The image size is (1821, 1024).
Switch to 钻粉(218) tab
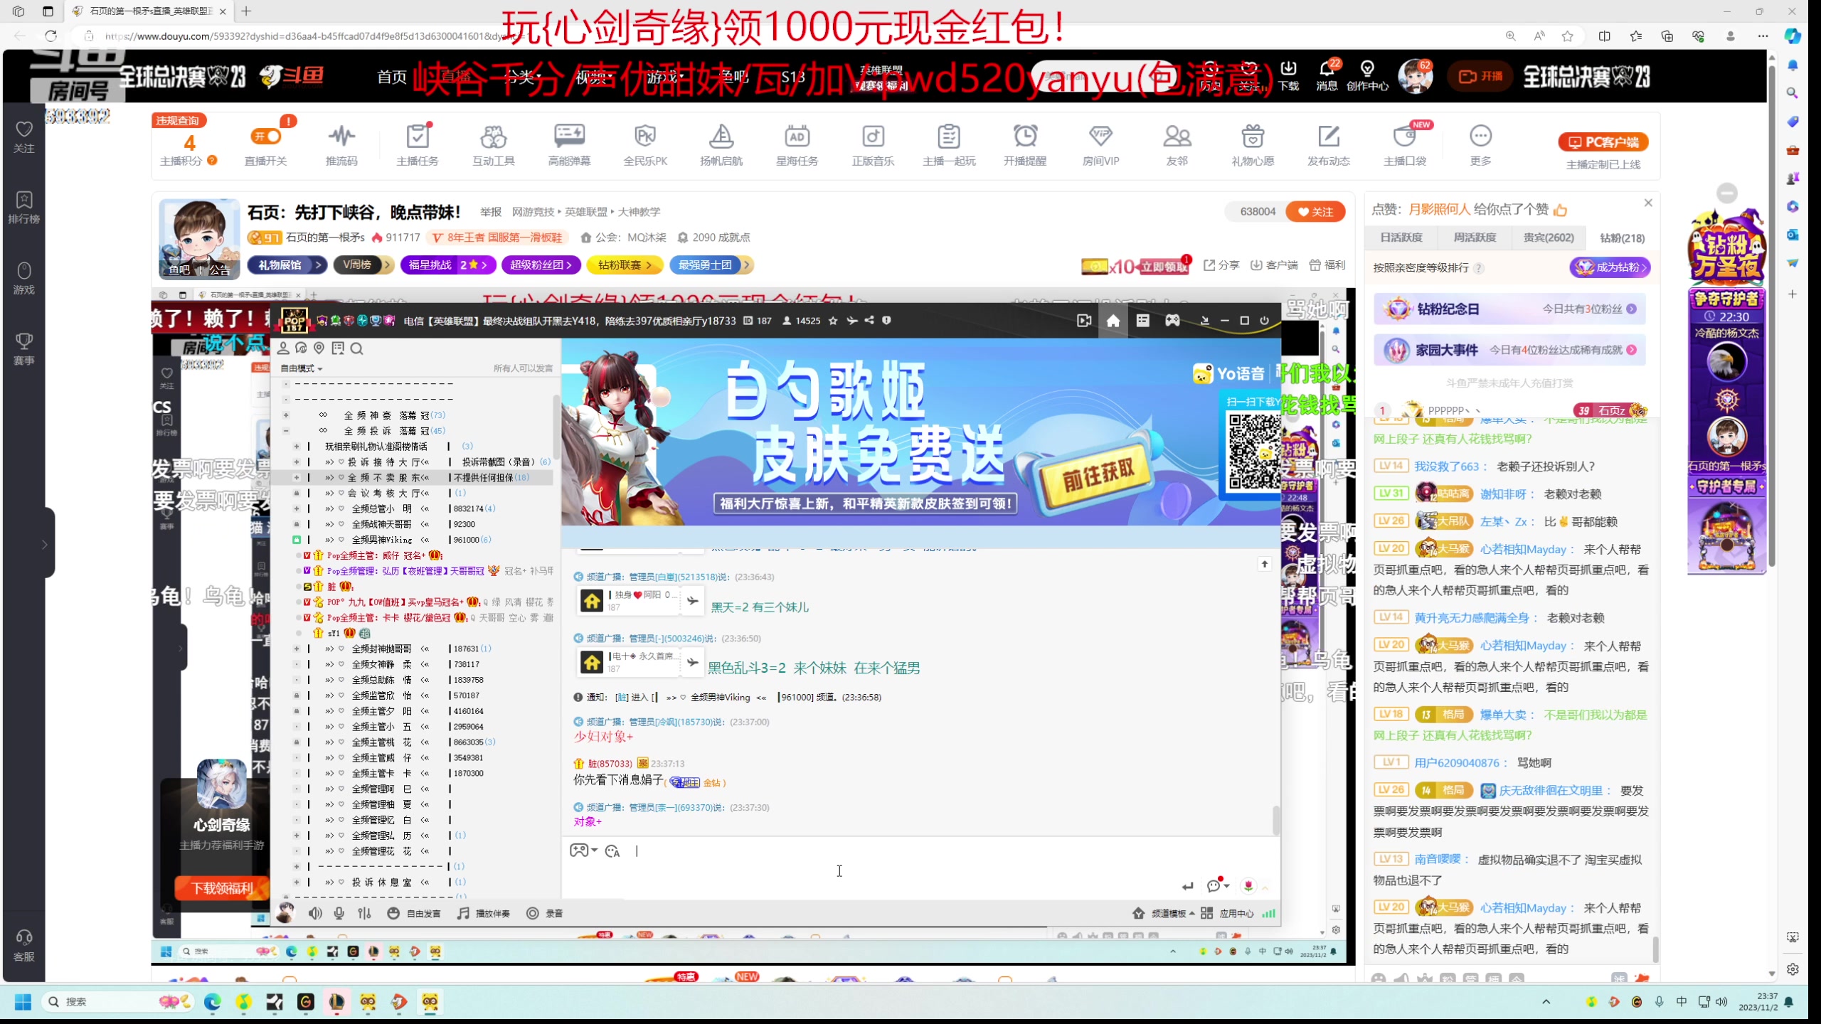pyautogui.click(x=1622, y=238)
